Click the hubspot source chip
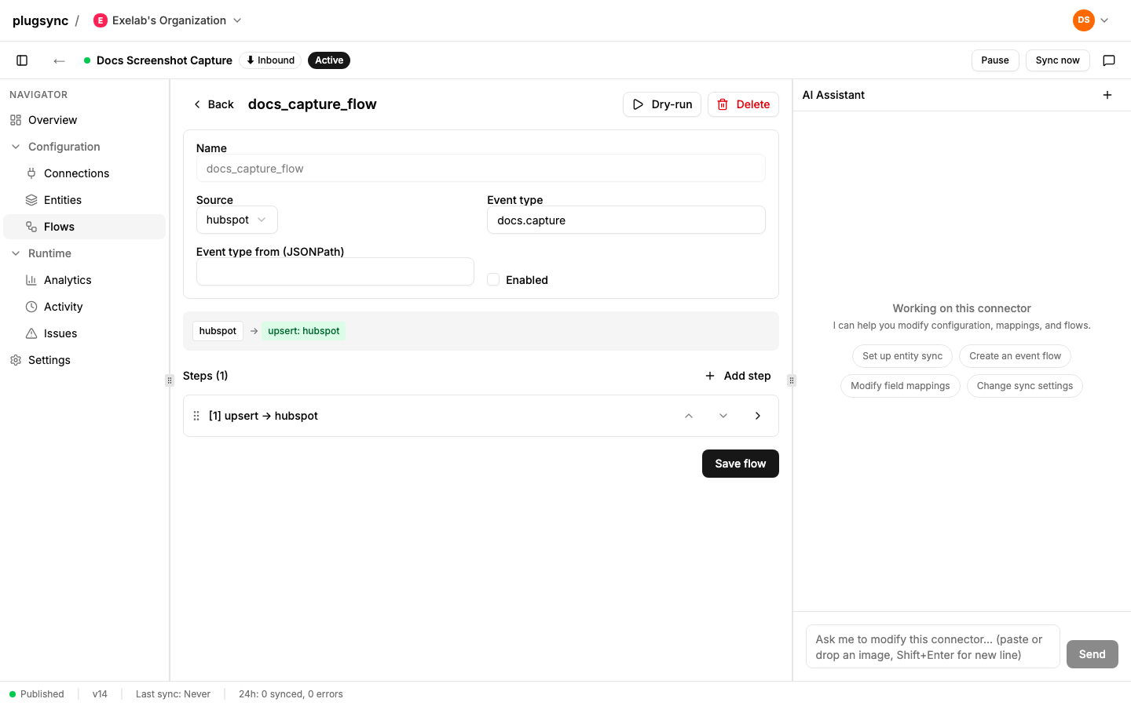The height and width of the screenshot is (706, 1131). (x=218, y=331)
